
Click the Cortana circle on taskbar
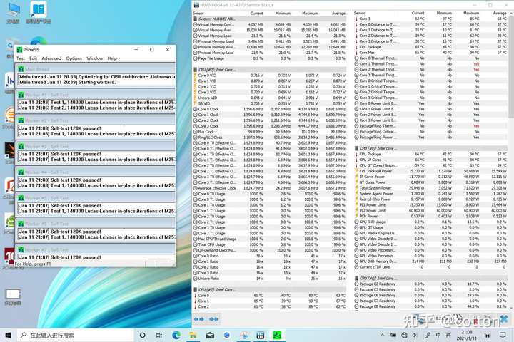click(142, 335)
